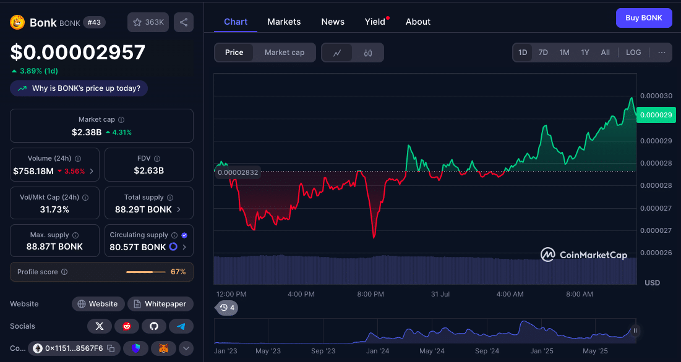Viewport: 681px width, 362px height.
Task: Switch to line chart icon
Action: coord(337,53)
